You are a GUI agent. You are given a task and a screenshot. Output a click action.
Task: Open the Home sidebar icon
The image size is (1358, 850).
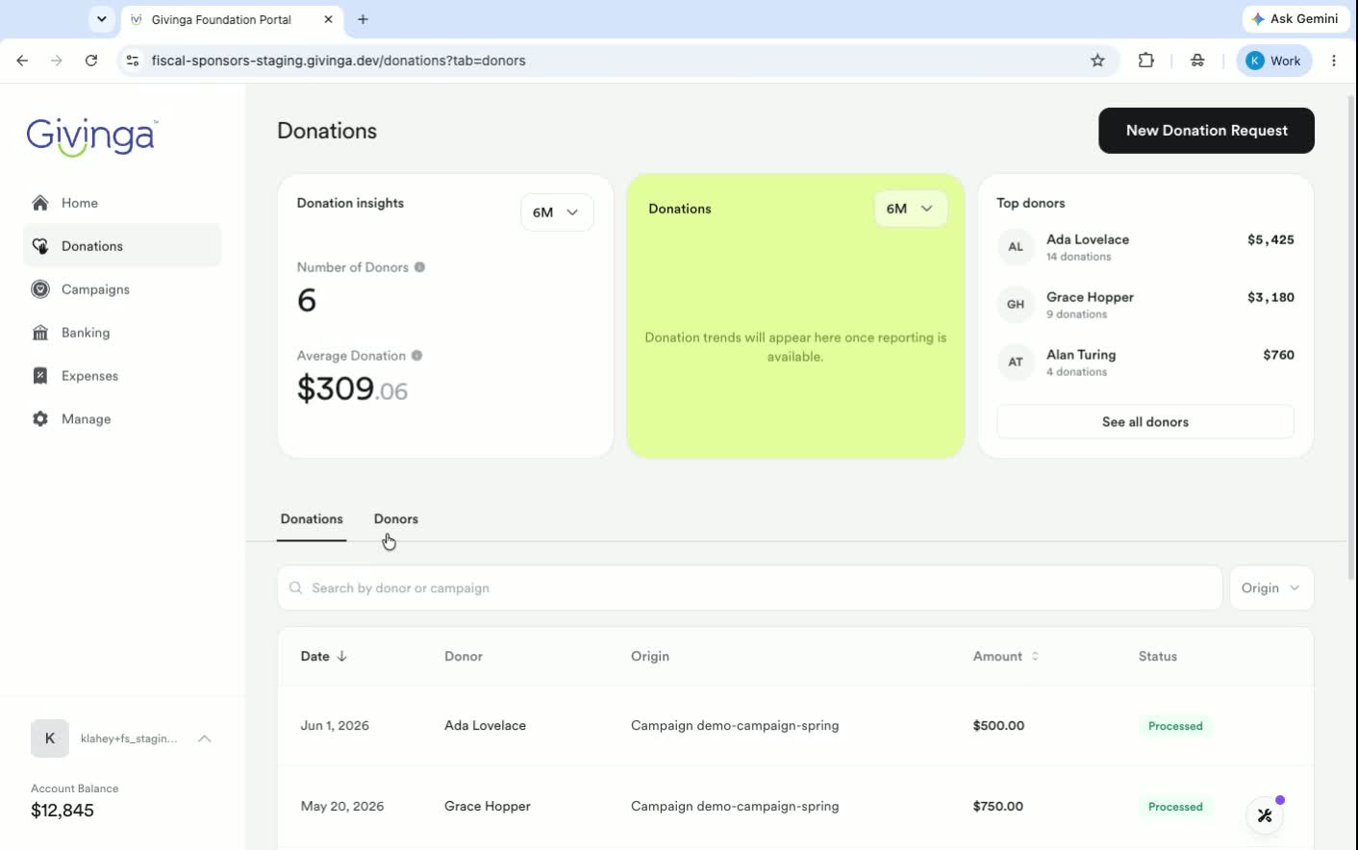tap(40, 203)
